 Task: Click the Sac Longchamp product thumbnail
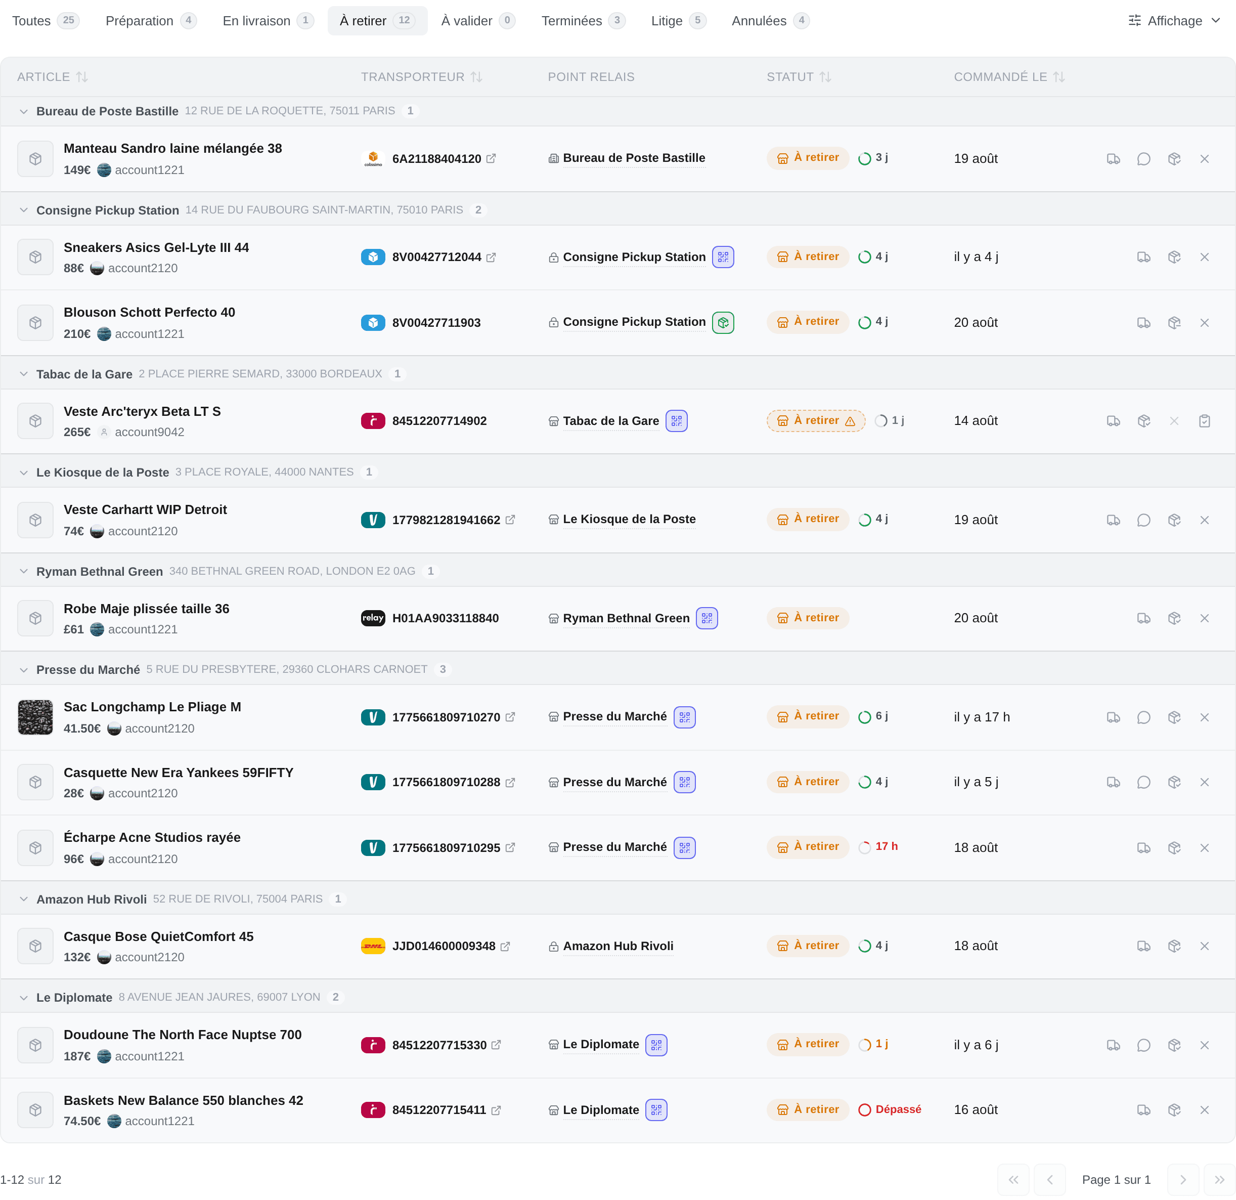tap(35, 717)
